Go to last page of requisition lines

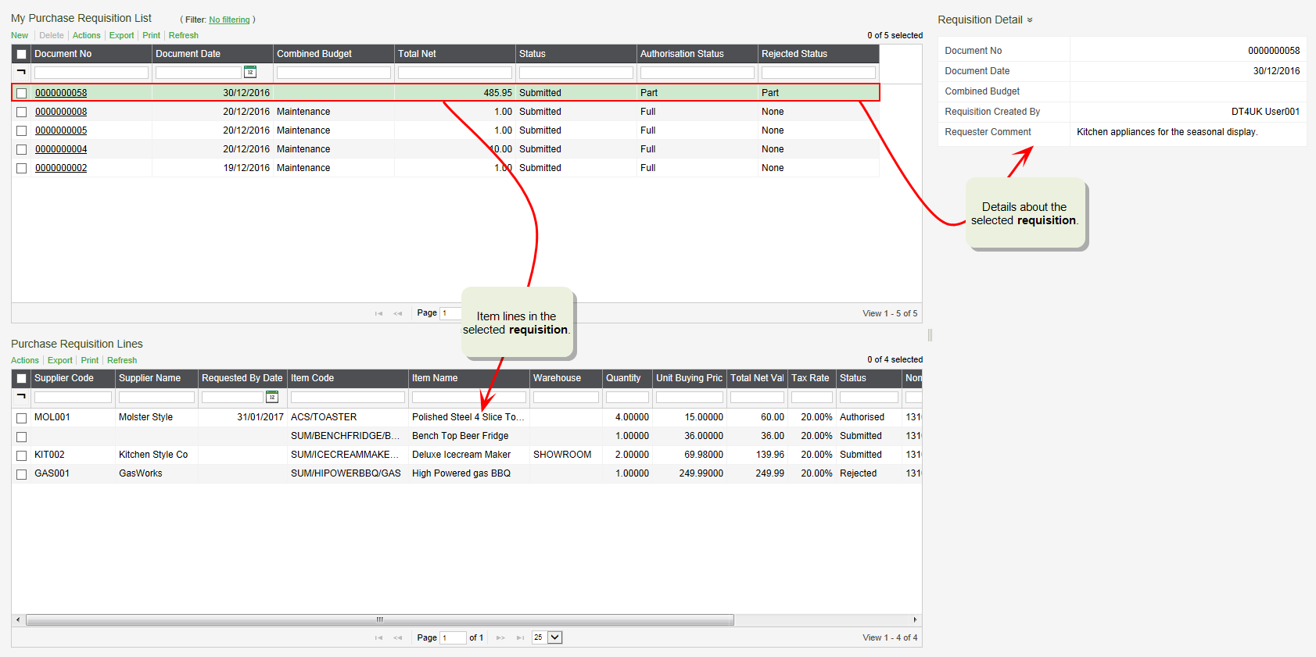(520, 637)
